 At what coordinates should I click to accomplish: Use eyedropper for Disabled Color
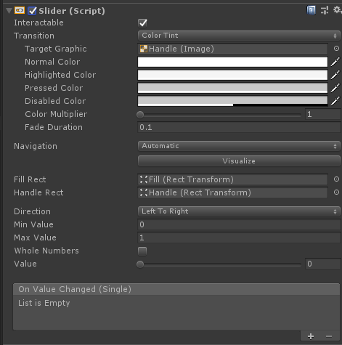(335, 101)
